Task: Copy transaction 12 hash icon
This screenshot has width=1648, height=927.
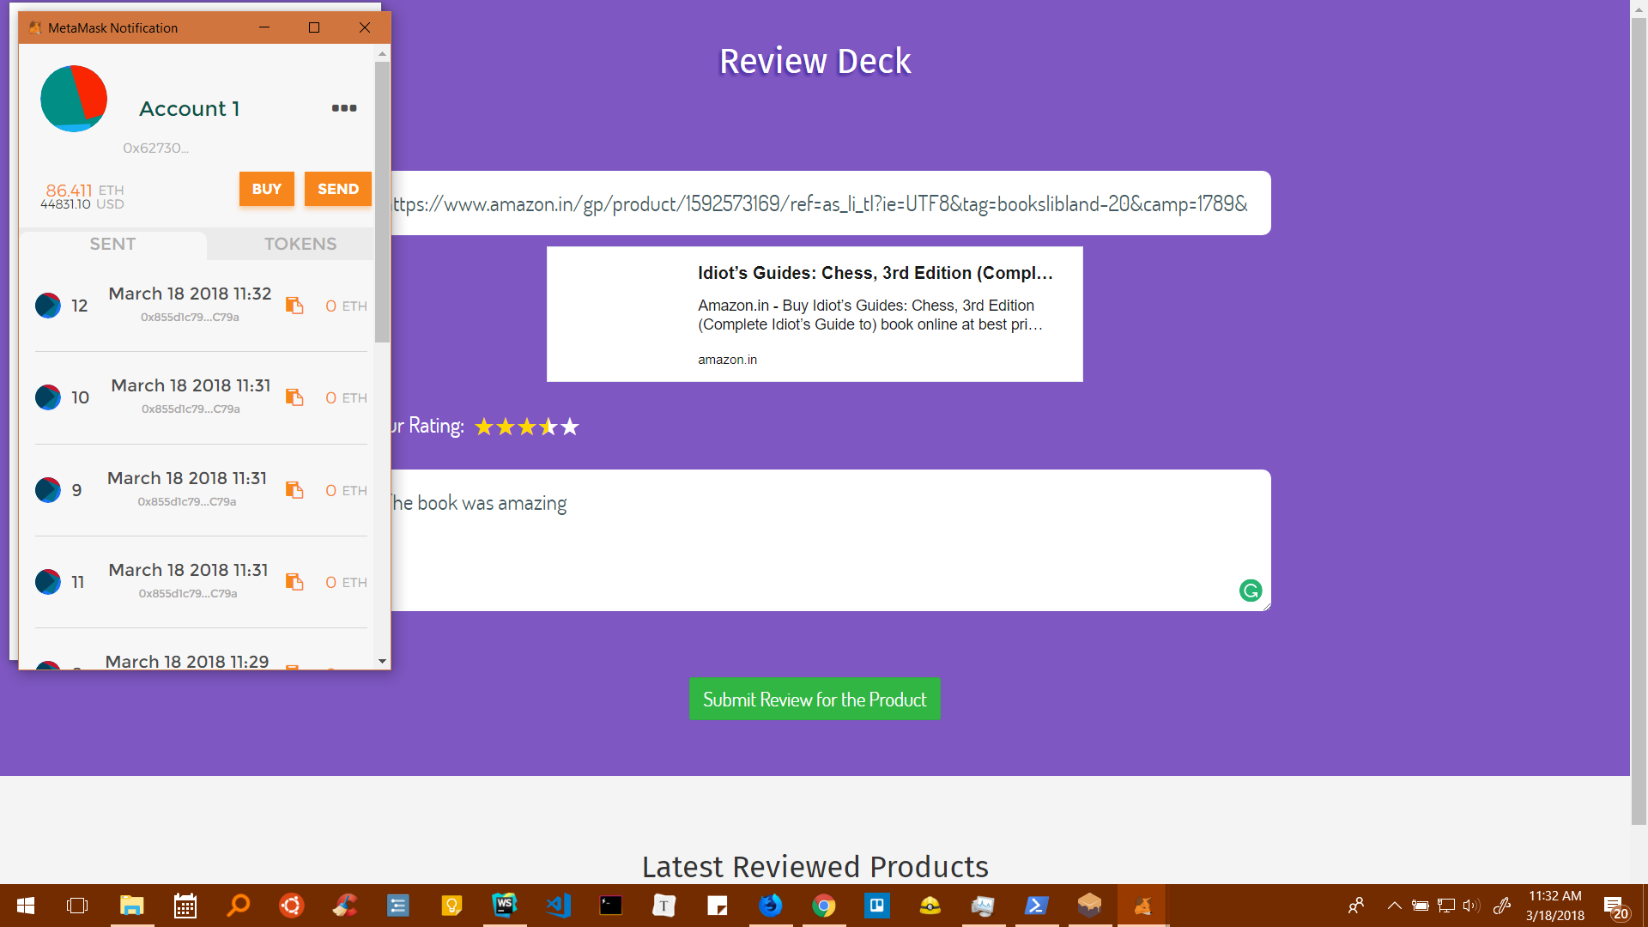Action: pos(294,306)
